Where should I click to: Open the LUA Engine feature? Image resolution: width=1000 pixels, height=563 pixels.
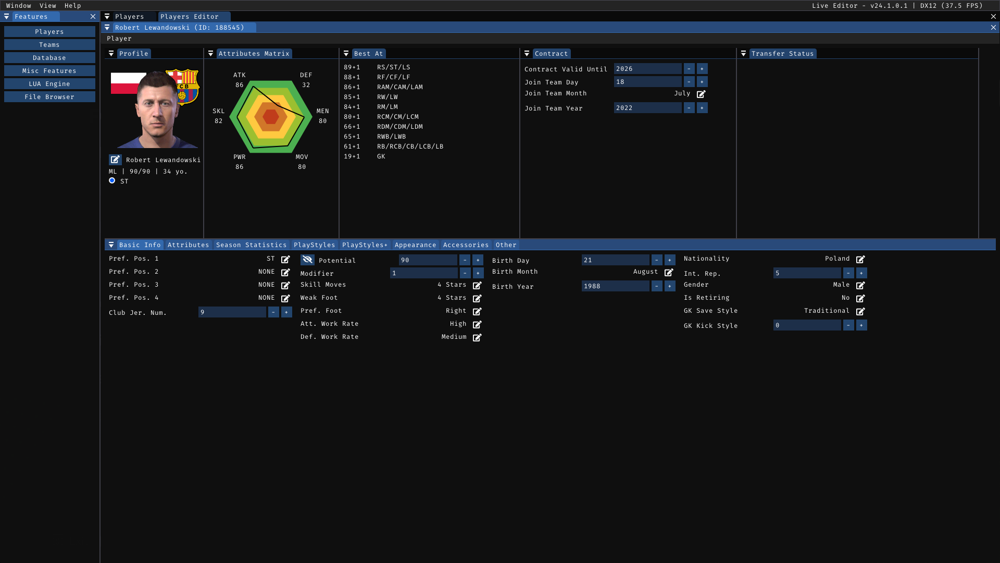pos(49,84)
